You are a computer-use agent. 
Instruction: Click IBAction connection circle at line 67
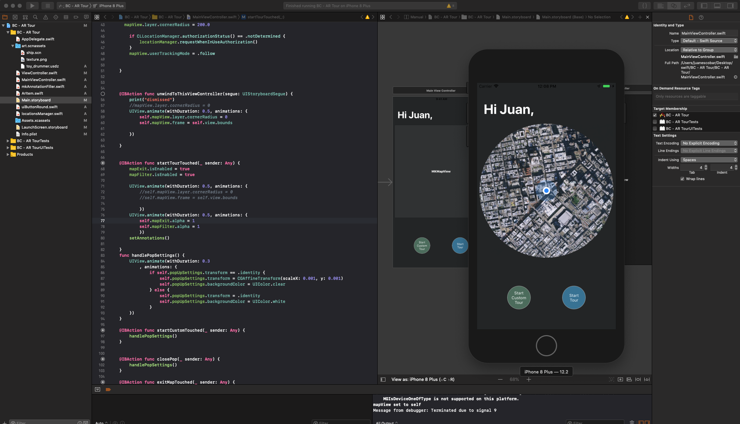pos(103,163)
